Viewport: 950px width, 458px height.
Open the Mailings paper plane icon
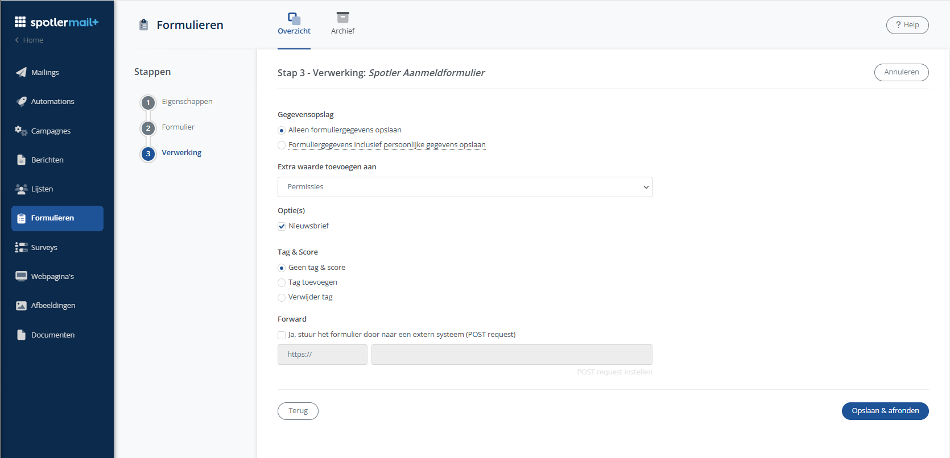[21, 72]
